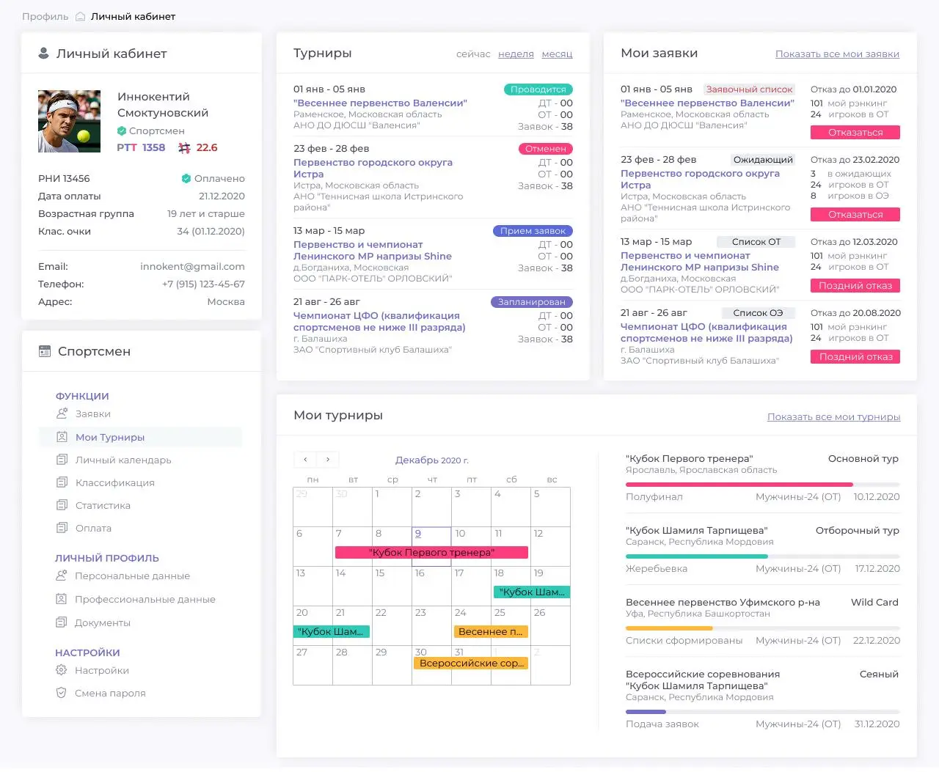Image resolution: width=939 pixels, height=772 pixels.
Task: Click the Декабрь 2020 г. month label
Action: point(432,460)
